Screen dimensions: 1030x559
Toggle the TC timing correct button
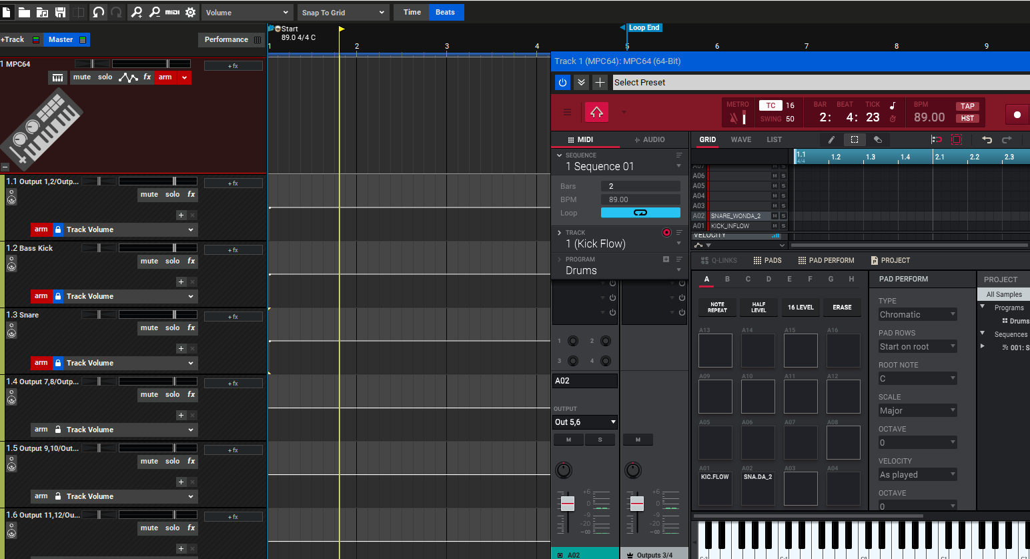770,105
